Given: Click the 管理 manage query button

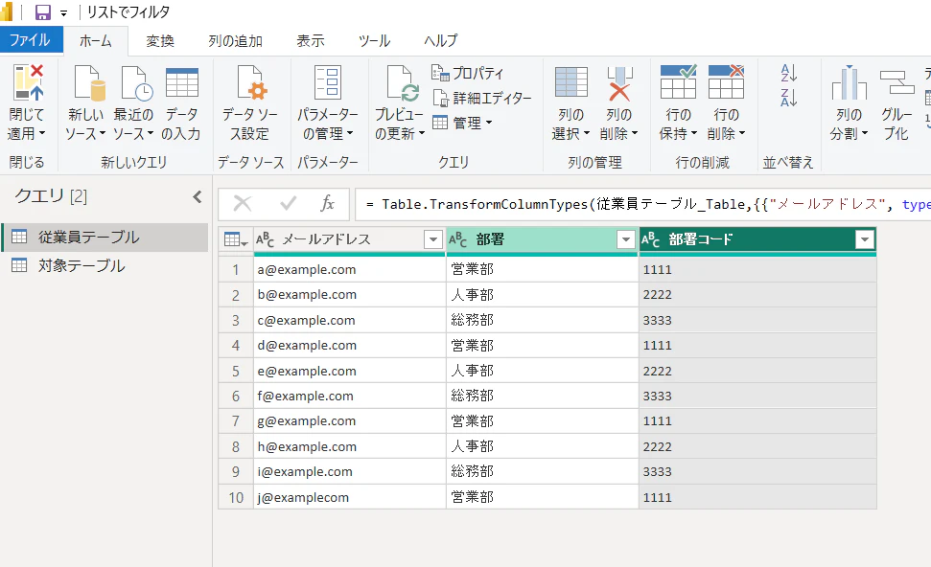Looking at the screenshot, I should coord(462,123).
